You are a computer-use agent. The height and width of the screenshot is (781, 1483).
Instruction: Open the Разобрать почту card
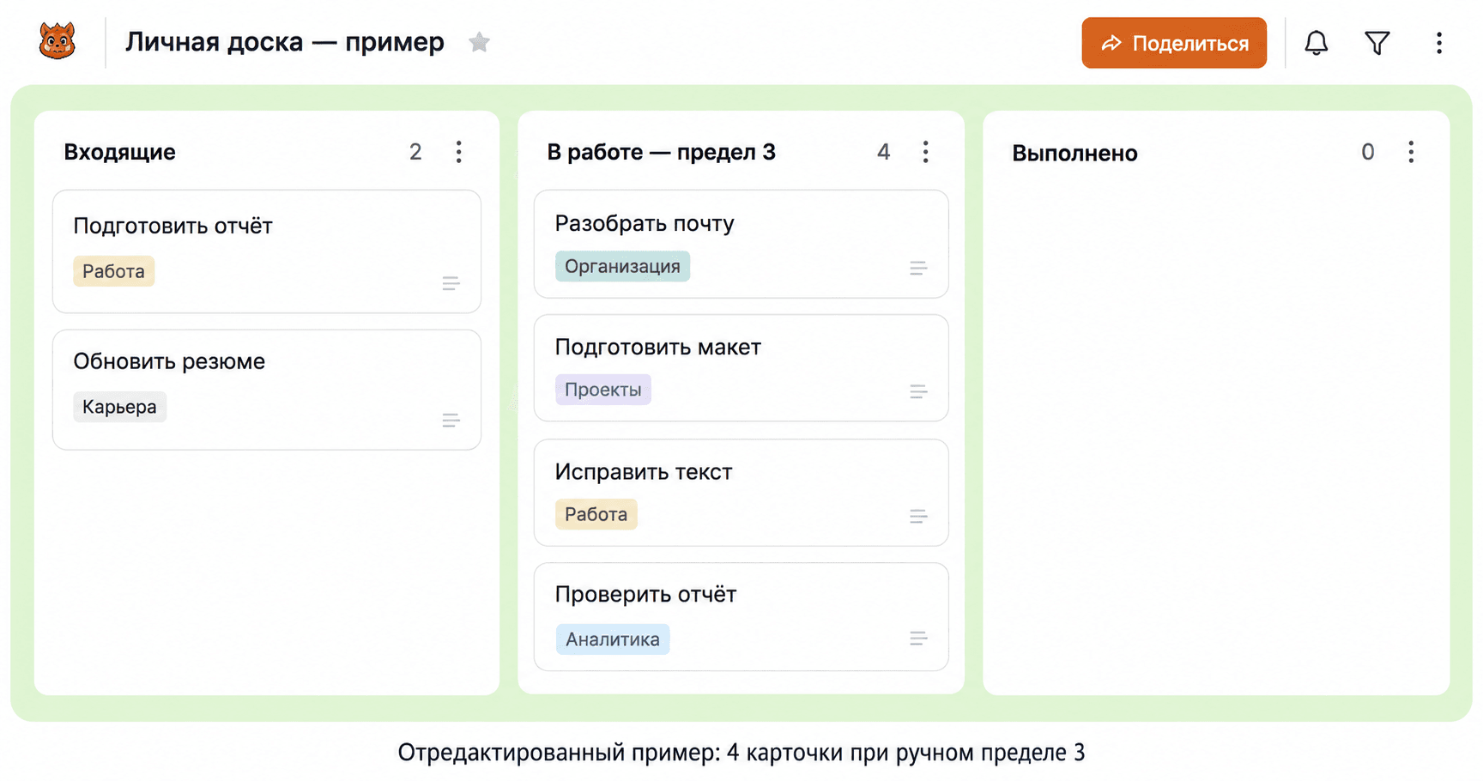tap(741, 244)
